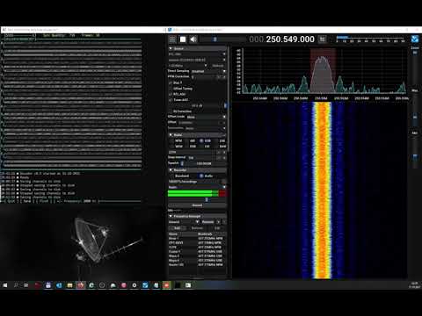Click the Refresh button in Source panel

coord(218,66)
